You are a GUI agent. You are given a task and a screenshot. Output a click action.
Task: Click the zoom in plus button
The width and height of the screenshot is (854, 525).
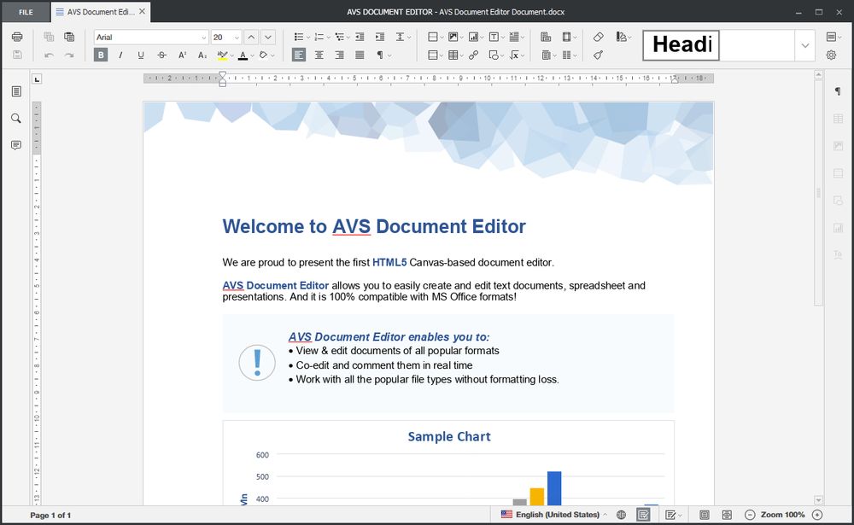817,515
